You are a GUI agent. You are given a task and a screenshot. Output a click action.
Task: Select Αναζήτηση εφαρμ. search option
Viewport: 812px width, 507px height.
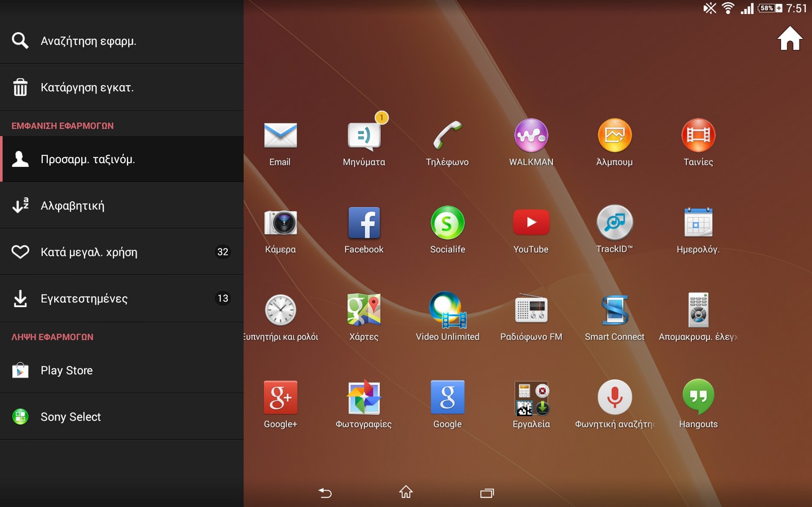pyautogui.click(x=122, y=41)
